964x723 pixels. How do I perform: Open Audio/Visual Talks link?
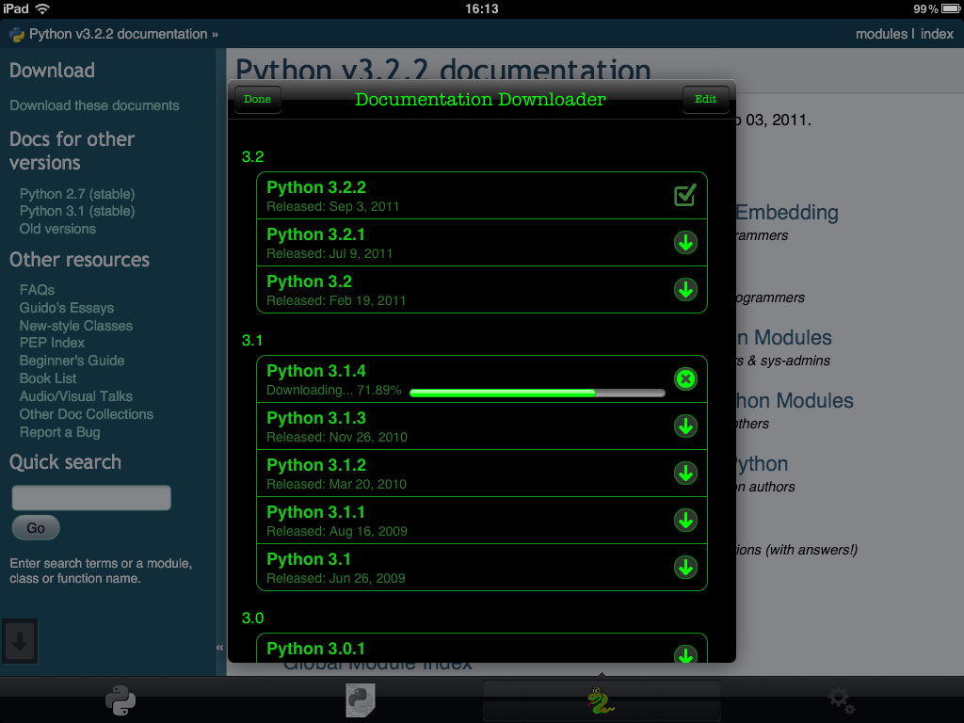click(x=75, y=396)
